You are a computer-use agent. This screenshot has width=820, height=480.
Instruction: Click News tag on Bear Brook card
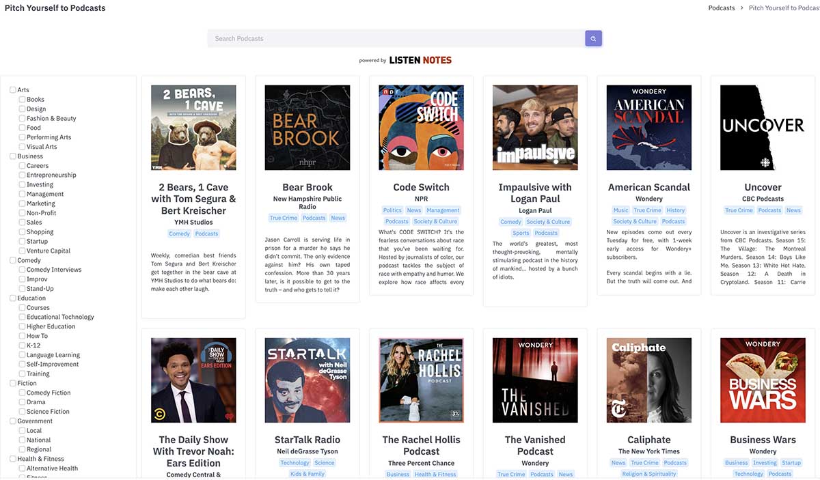(338, 218)
